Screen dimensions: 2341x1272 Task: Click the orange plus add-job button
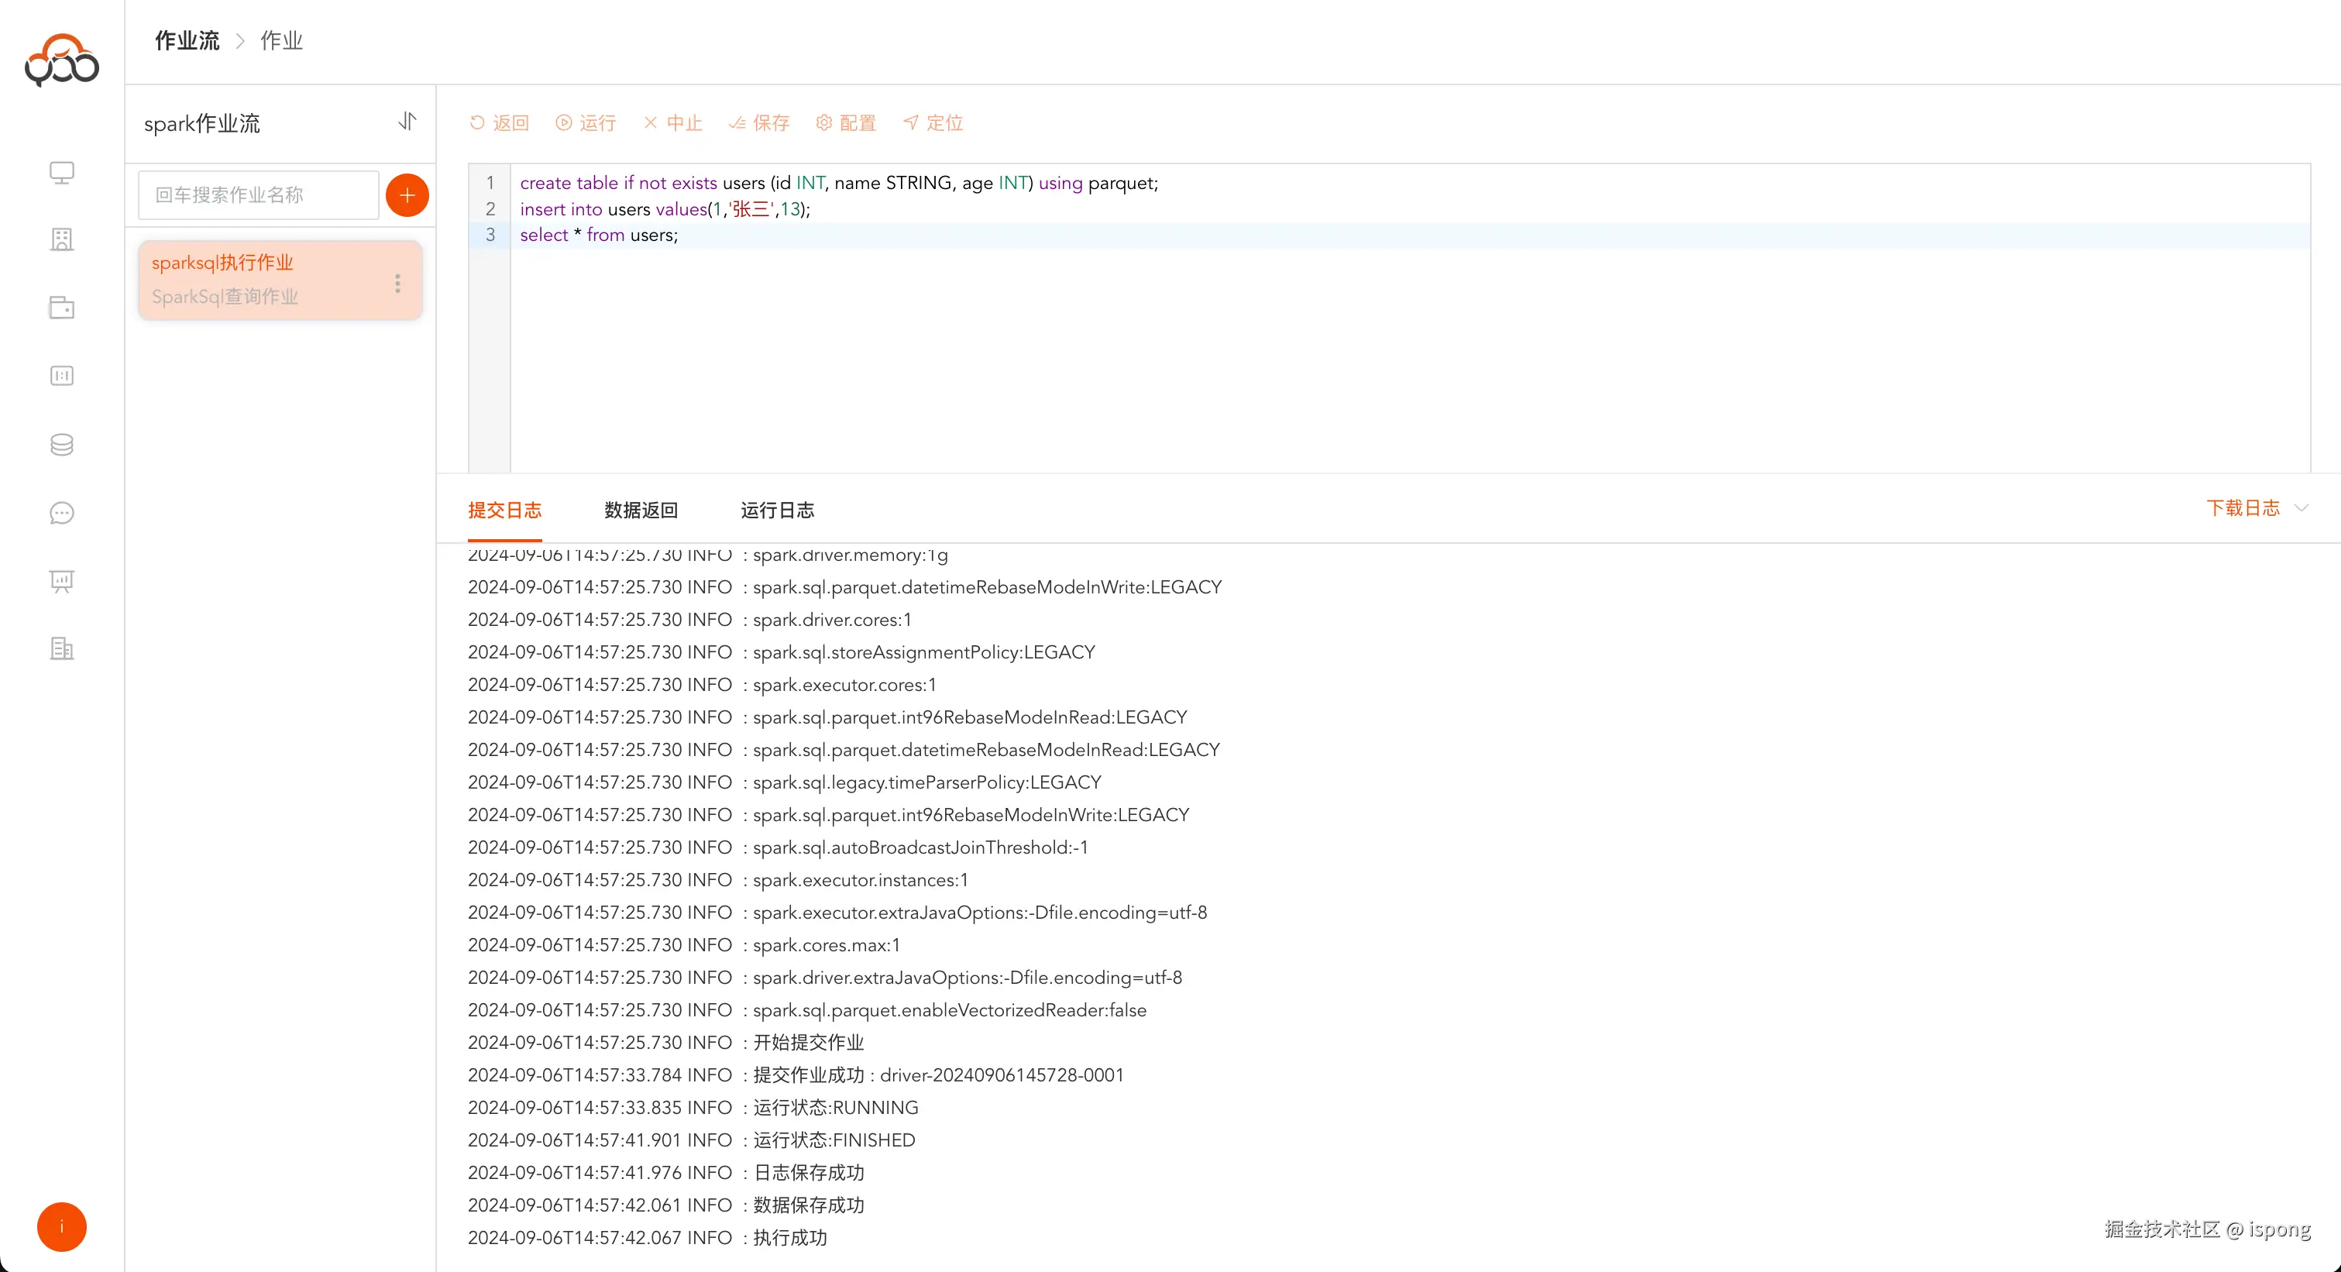(x=407, y=195)
